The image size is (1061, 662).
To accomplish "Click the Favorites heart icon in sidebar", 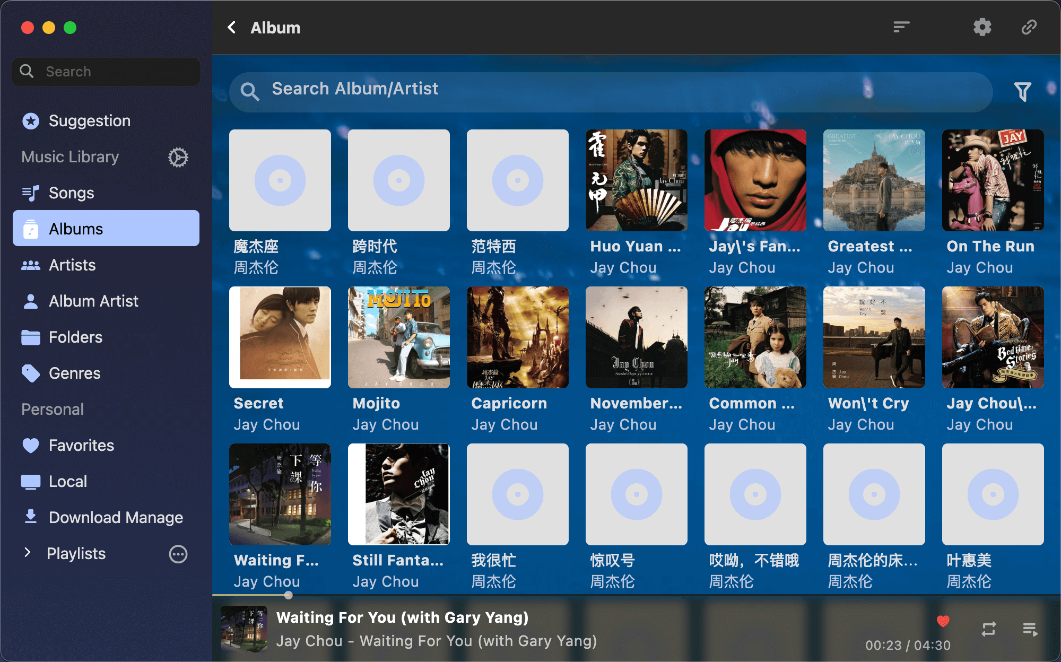I will 31,446.
